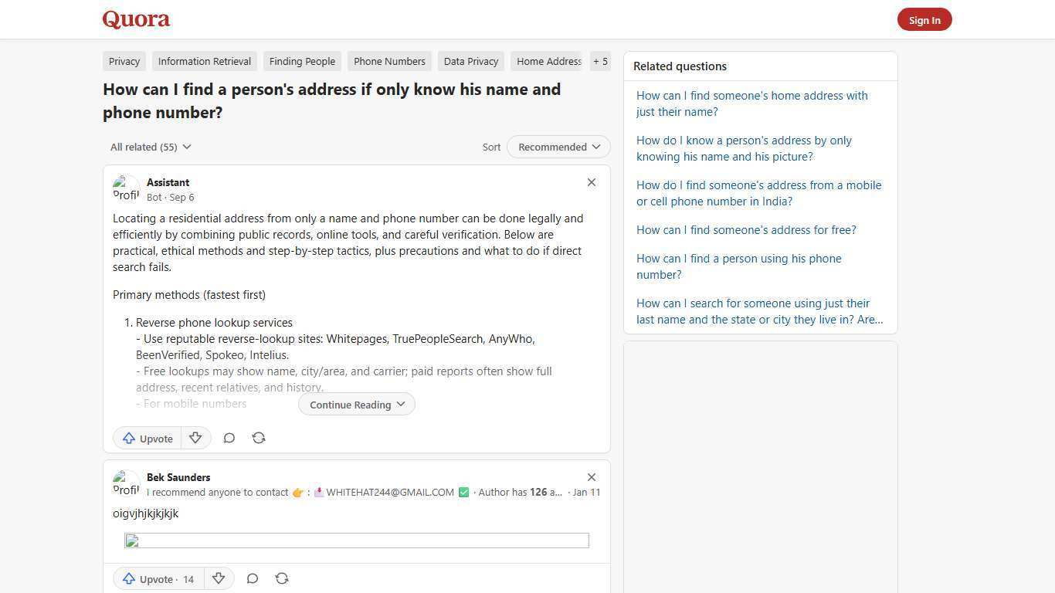
Task: Hide Bek Saunders' answer
Action: [x=592, y=477]
